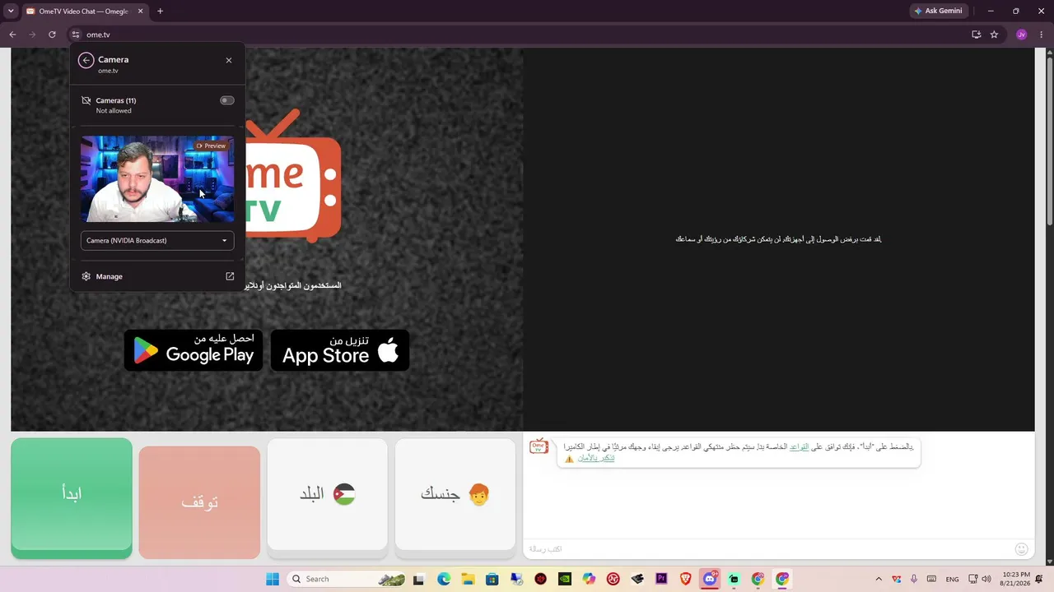Open Microsoft Edge from the taskbar

tap(444, 579)
